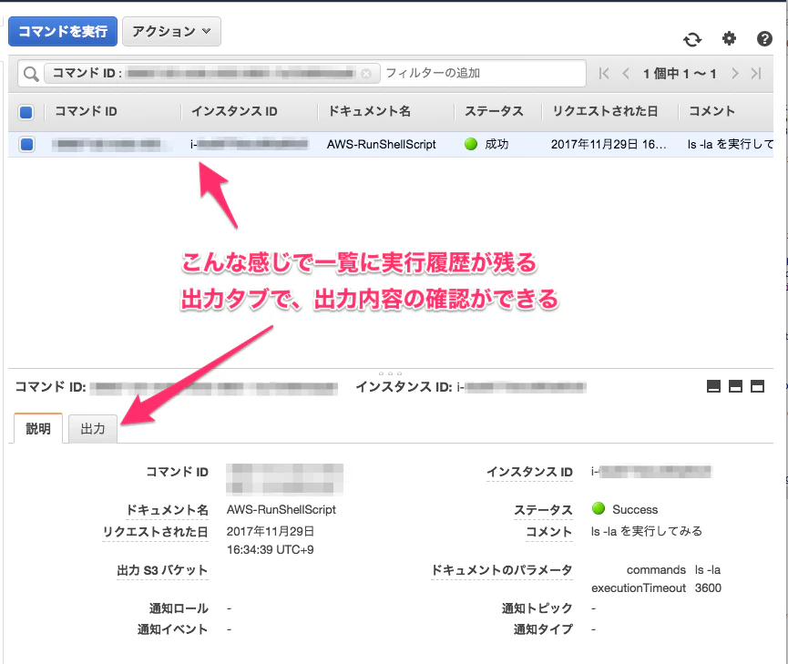Image resolution: width=788 pixels, height=664 pixels.
Task: Go to next page of results
Action: pos(735,74)
